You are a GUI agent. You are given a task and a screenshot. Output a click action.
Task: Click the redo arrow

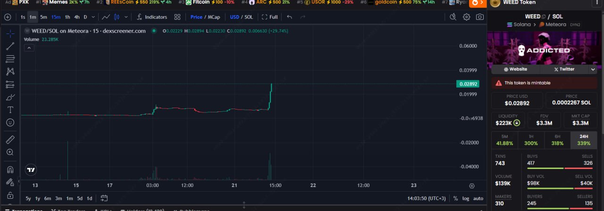[302, 17]
